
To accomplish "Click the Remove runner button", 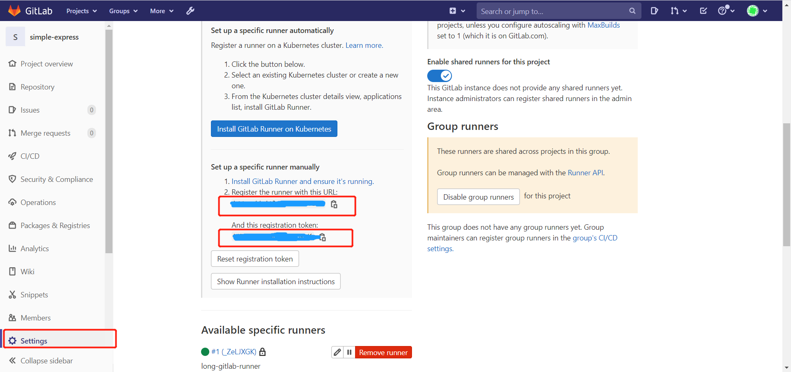I will 383,352.
